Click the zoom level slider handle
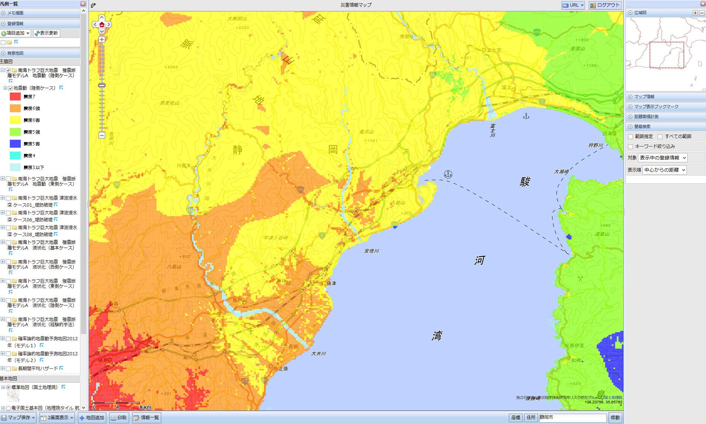This screenshot has width=706, height=424. (102, 85)
